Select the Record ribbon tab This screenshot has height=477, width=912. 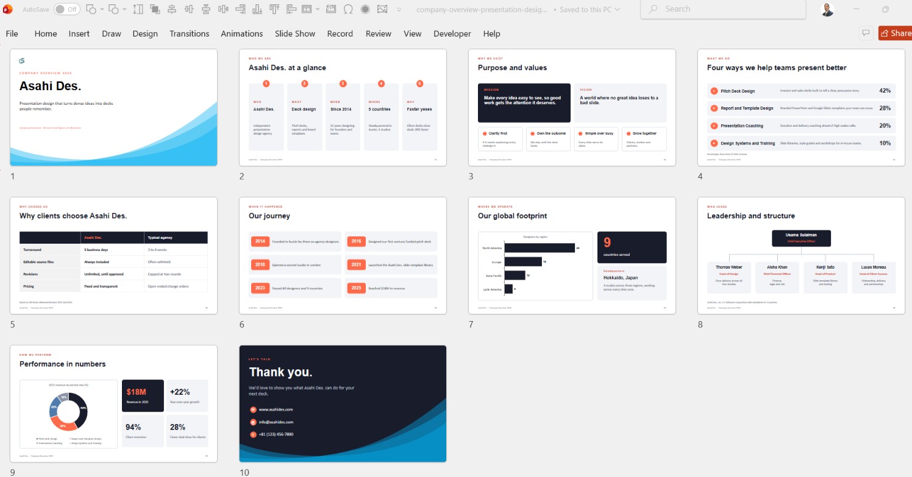coord(340,34)
